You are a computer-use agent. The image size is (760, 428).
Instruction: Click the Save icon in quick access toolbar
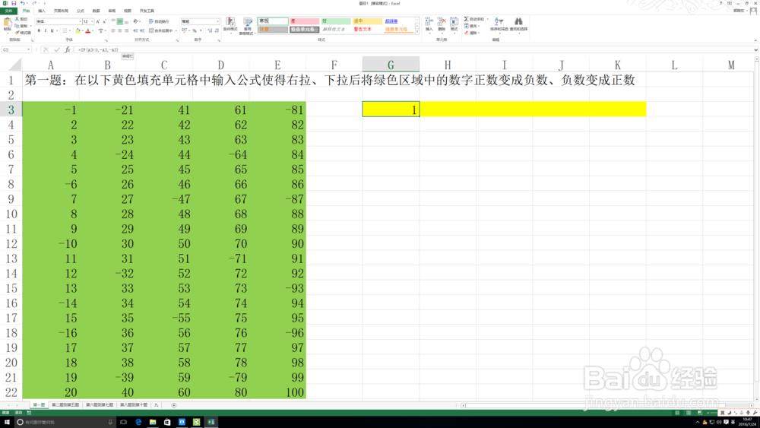click(14, 3)
